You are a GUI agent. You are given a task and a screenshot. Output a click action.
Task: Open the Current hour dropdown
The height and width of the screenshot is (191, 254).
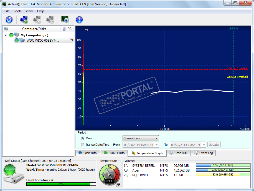141,138
